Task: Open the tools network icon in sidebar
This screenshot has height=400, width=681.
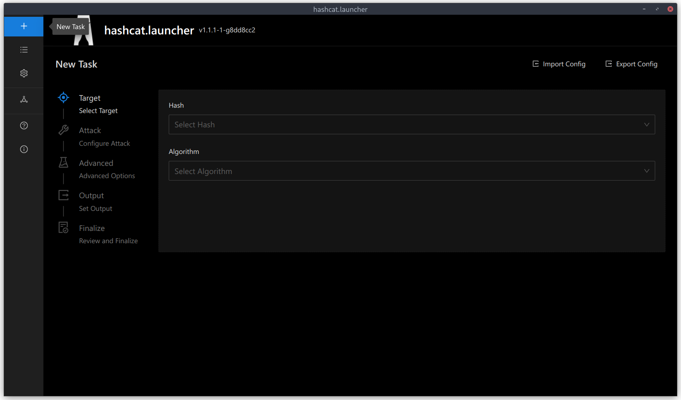Action: pyautogui.click(x=24, y=99)
